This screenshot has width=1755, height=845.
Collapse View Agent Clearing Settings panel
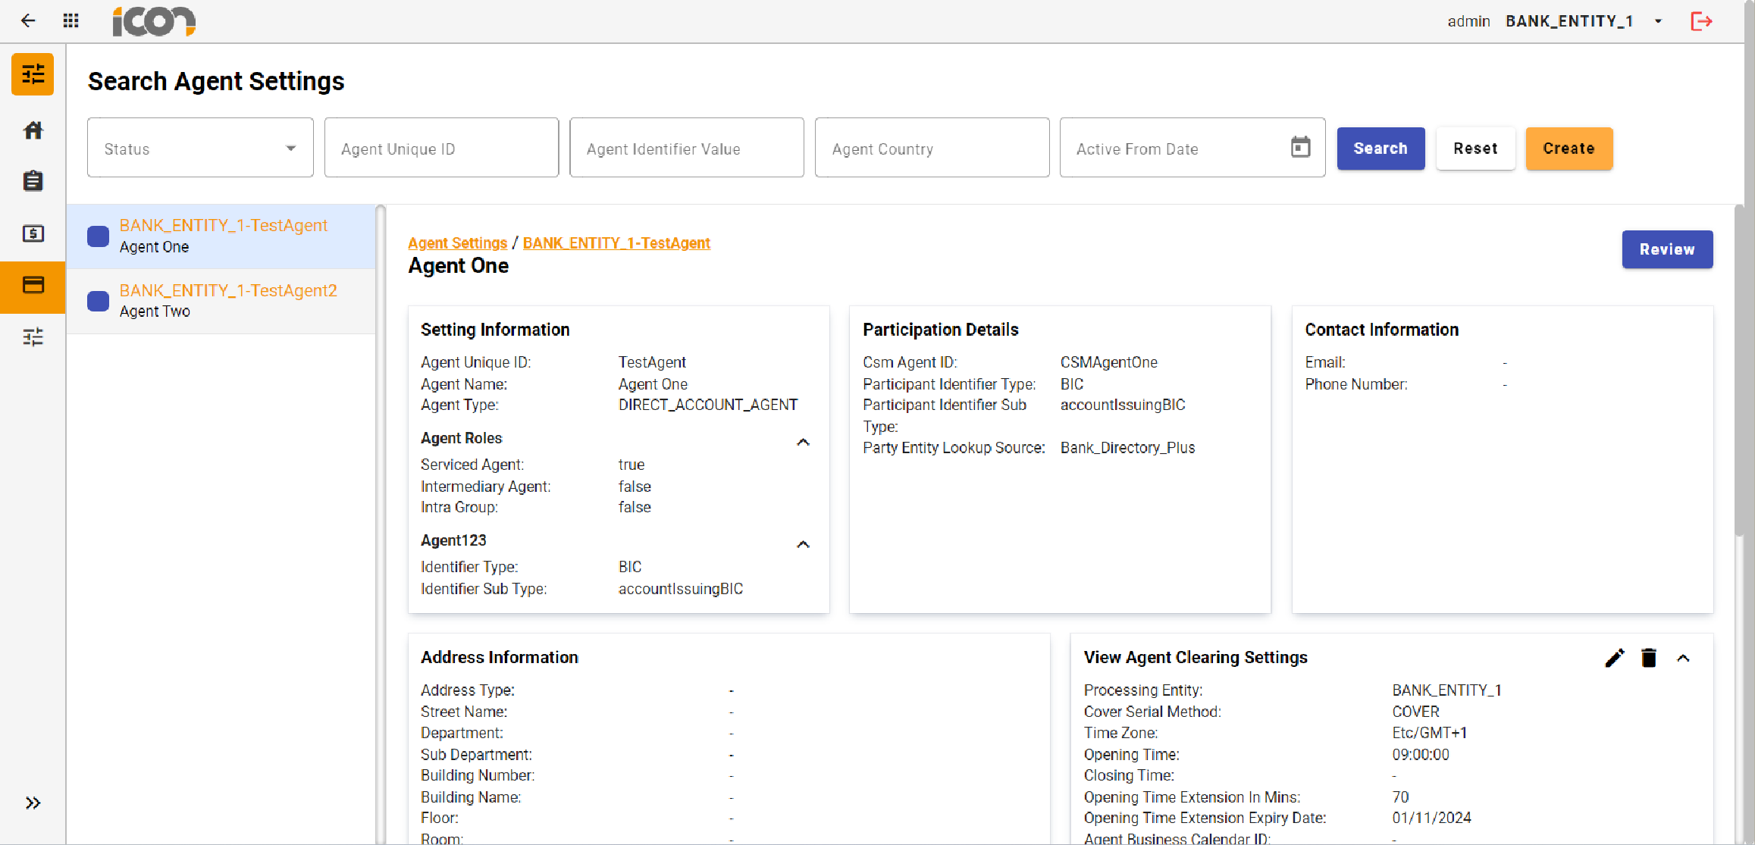click(x=1683, y=658)
